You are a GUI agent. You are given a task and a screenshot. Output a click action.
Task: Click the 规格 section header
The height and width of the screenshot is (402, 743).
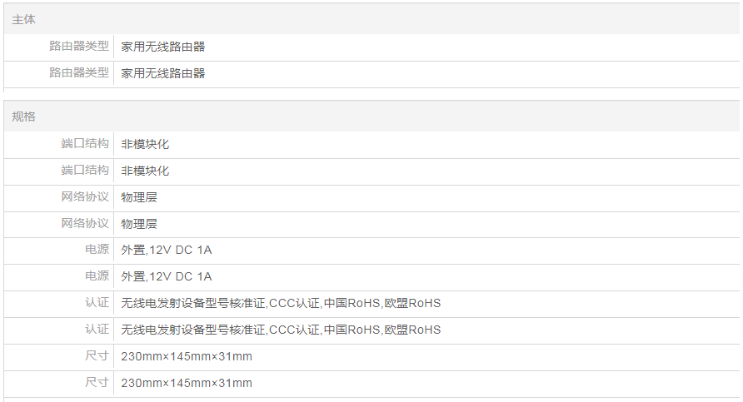pos(24,117)
